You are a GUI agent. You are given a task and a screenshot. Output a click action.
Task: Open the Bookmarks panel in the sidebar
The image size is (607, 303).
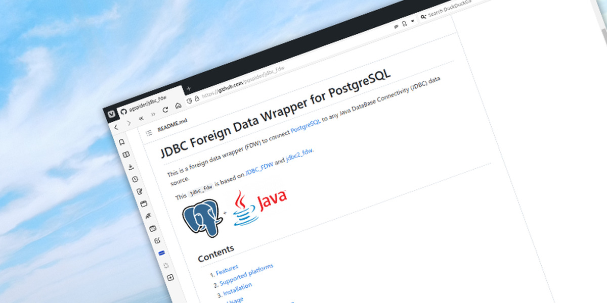tap(121, 142)
